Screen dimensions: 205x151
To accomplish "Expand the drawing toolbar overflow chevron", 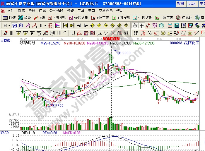I will click(x=65, y=33).
